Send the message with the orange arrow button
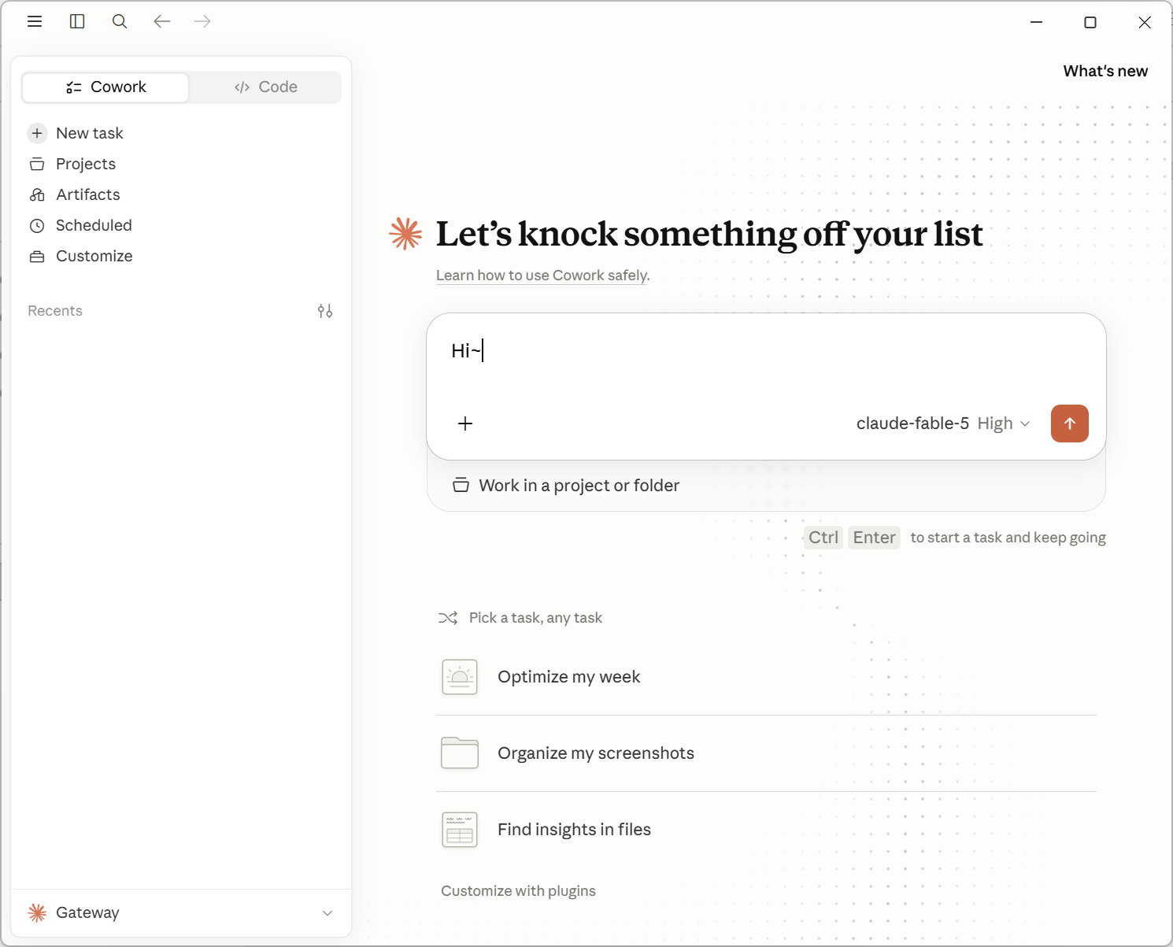The height and width of the screenshot is (947, 1173). [1070, 424]
